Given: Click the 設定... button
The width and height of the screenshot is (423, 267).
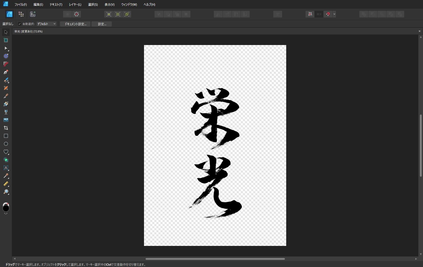Looking at the screenshot, I should click(102, 24).
